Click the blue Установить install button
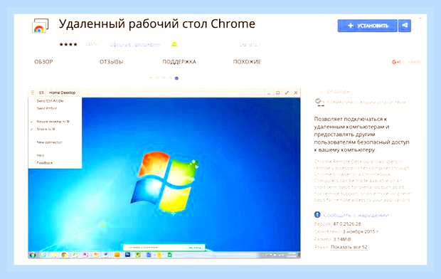 (x=367, y=26)
